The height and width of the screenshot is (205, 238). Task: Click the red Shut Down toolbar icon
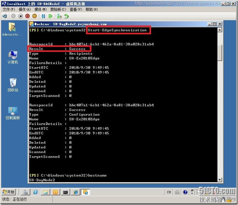(28, 16)
